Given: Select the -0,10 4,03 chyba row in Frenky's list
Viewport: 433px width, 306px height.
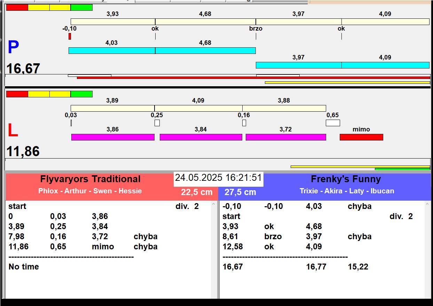Looking at the screenshot, I should [297, 206].
